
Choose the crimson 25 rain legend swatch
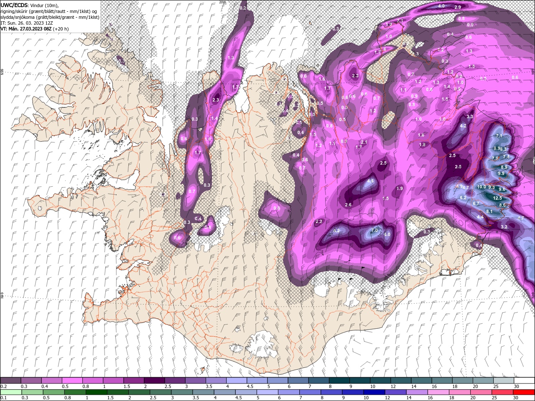(x=503, y=392)
